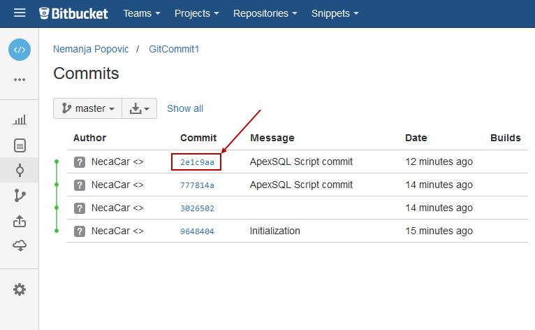Click the Bitbucket logo
The width and height of the screenshot is (535, 330).
point(74,13)
